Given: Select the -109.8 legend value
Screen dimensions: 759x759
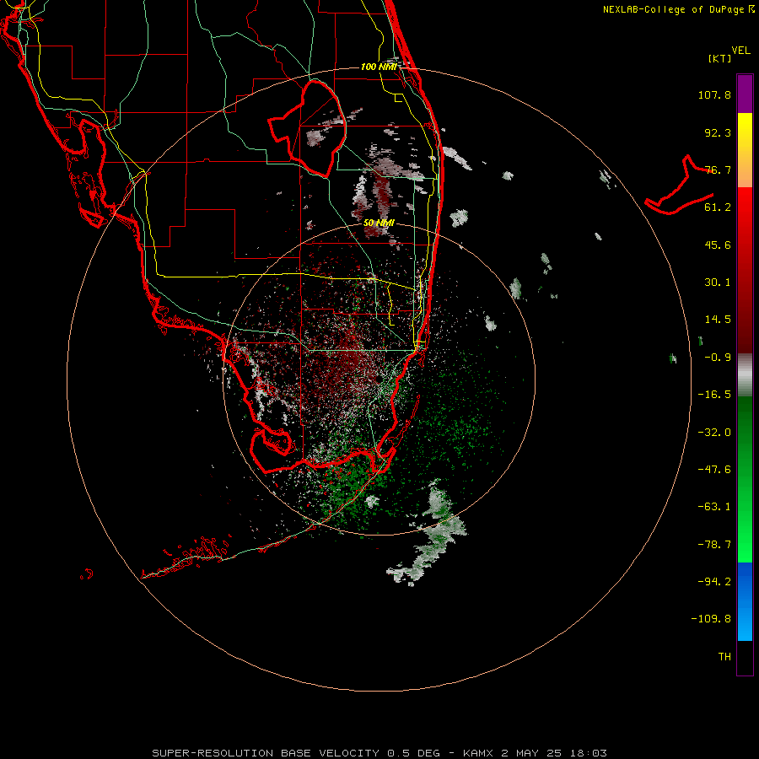Looking at the screenshot, I should 711,619.
